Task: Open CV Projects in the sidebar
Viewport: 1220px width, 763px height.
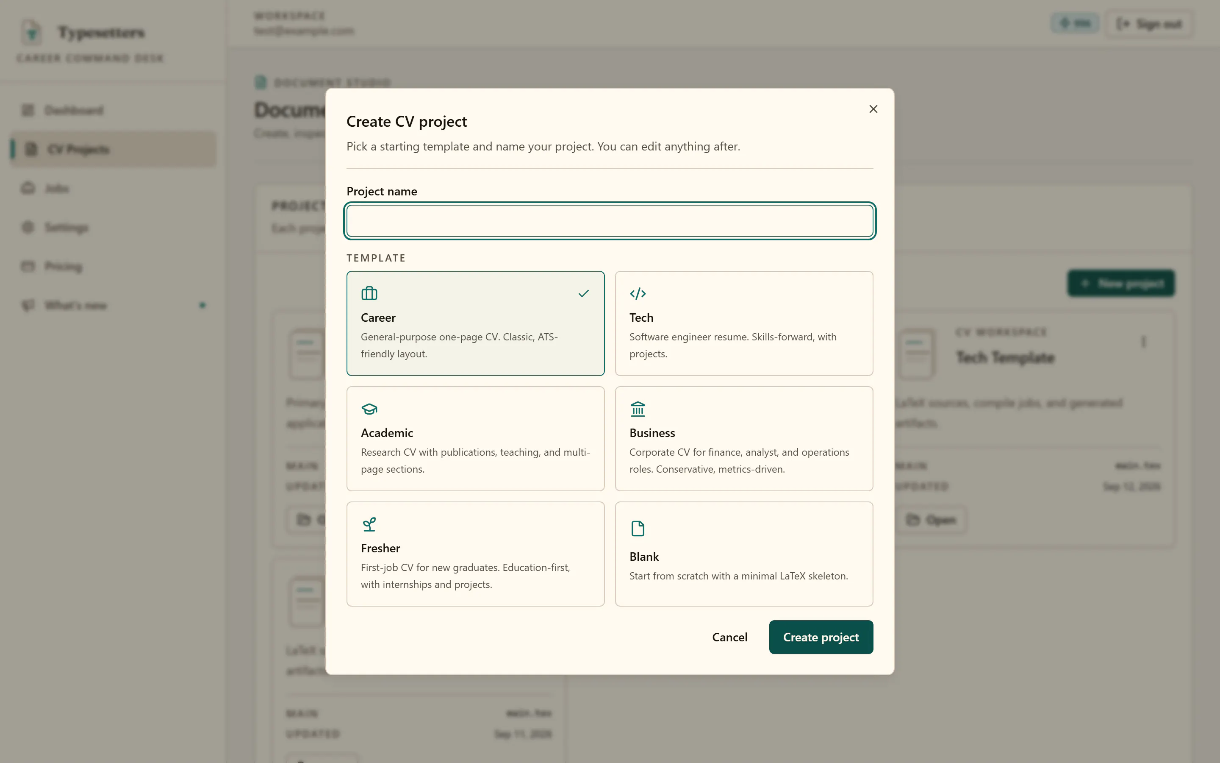Action: pyautogui.click(x=114, y=149)
